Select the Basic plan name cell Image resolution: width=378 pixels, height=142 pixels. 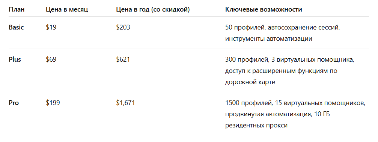click(x=17, y=27)
